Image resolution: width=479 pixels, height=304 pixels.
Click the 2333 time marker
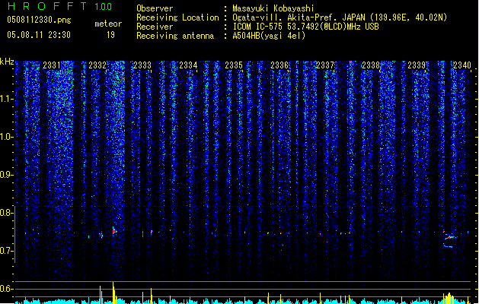coord(142,65)
